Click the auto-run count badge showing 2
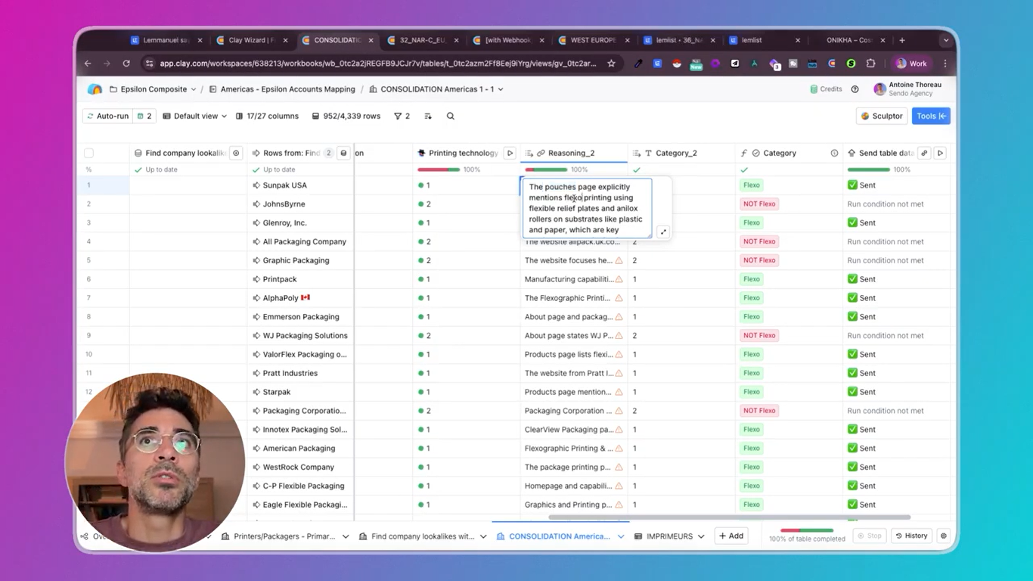The height and width of the screenshot is (581, 1033). coord(144,117)
